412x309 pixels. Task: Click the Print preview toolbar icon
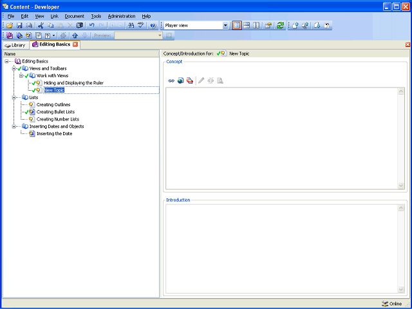tap(29, 26)
